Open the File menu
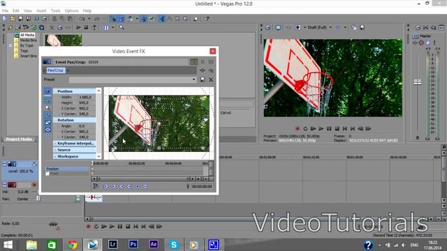The image size is (447, 251). 5,11
